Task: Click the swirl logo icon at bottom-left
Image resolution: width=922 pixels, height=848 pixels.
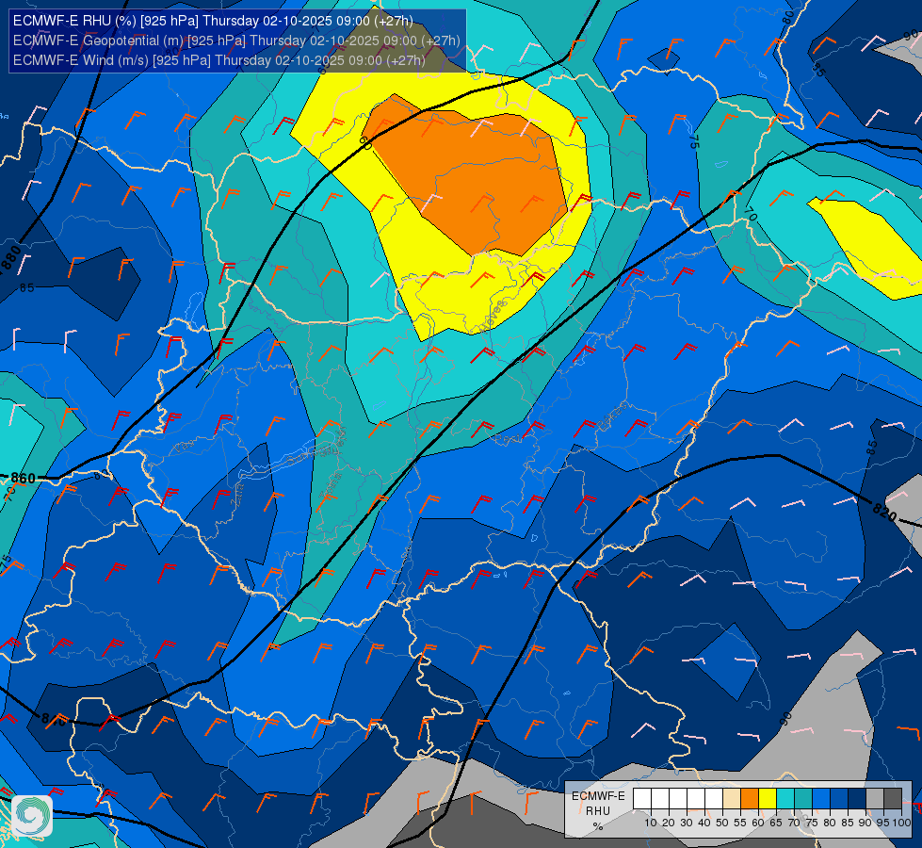Action: click(x=32, y=816)
